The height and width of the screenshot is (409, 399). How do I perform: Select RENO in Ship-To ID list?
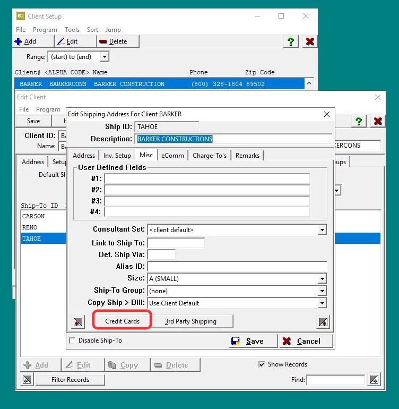pos(44,227)
